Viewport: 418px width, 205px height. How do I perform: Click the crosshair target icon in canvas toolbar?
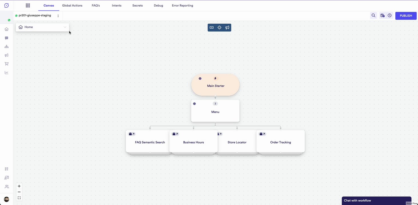220,28
